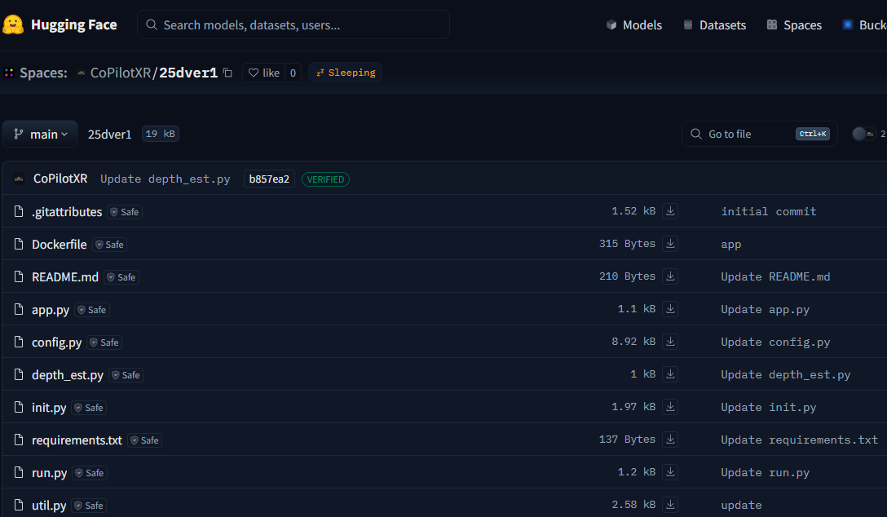Screen dimensions: 887x517
Task: Open the Models menu item
Action: 634,25
